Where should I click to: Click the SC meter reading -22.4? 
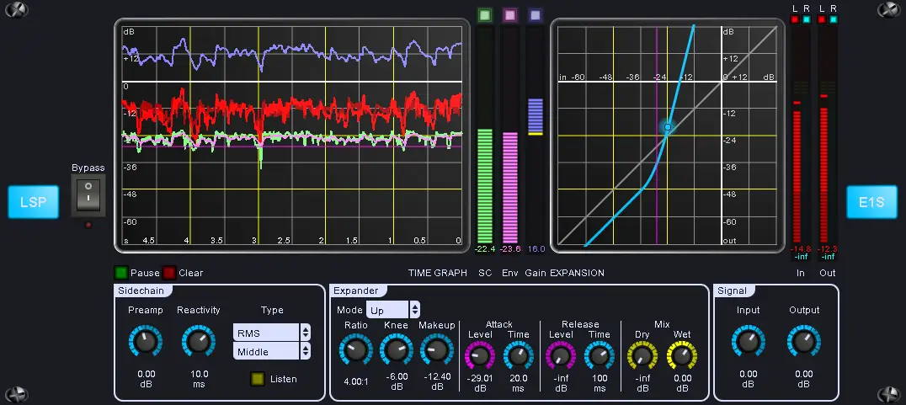(485, 249)
